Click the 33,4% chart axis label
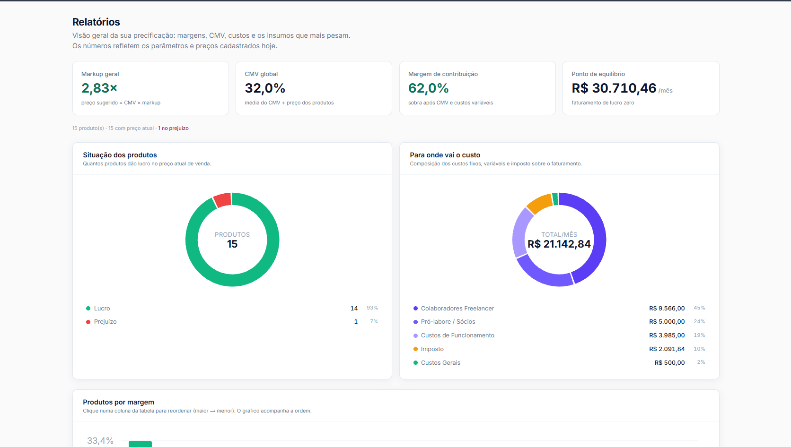This screenshot has height=447, width=791. click(x=100, y=441)
